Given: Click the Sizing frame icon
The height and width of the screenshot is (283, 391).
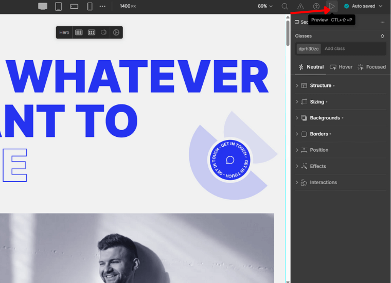Looking at the screenshot, I should click(304, 102).
